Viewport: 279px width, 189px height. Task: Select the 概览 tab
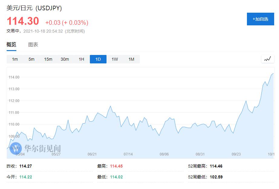tap(11, 44)
